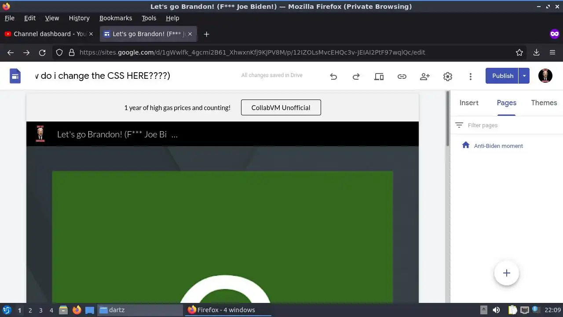The image size is (563, 317).
Task: Copy published site link icon
Action: tap(402, 76)
